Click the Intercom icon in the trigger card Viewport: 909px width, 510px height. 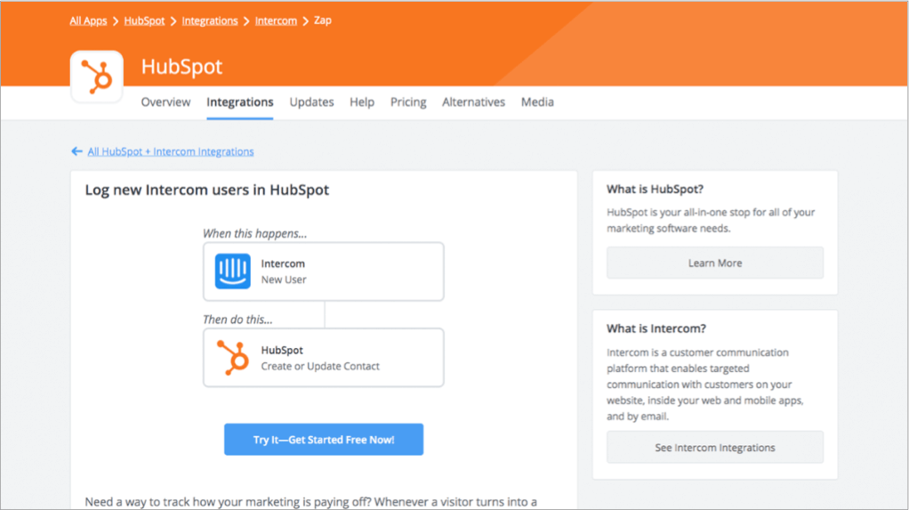[x=232, y=271]
